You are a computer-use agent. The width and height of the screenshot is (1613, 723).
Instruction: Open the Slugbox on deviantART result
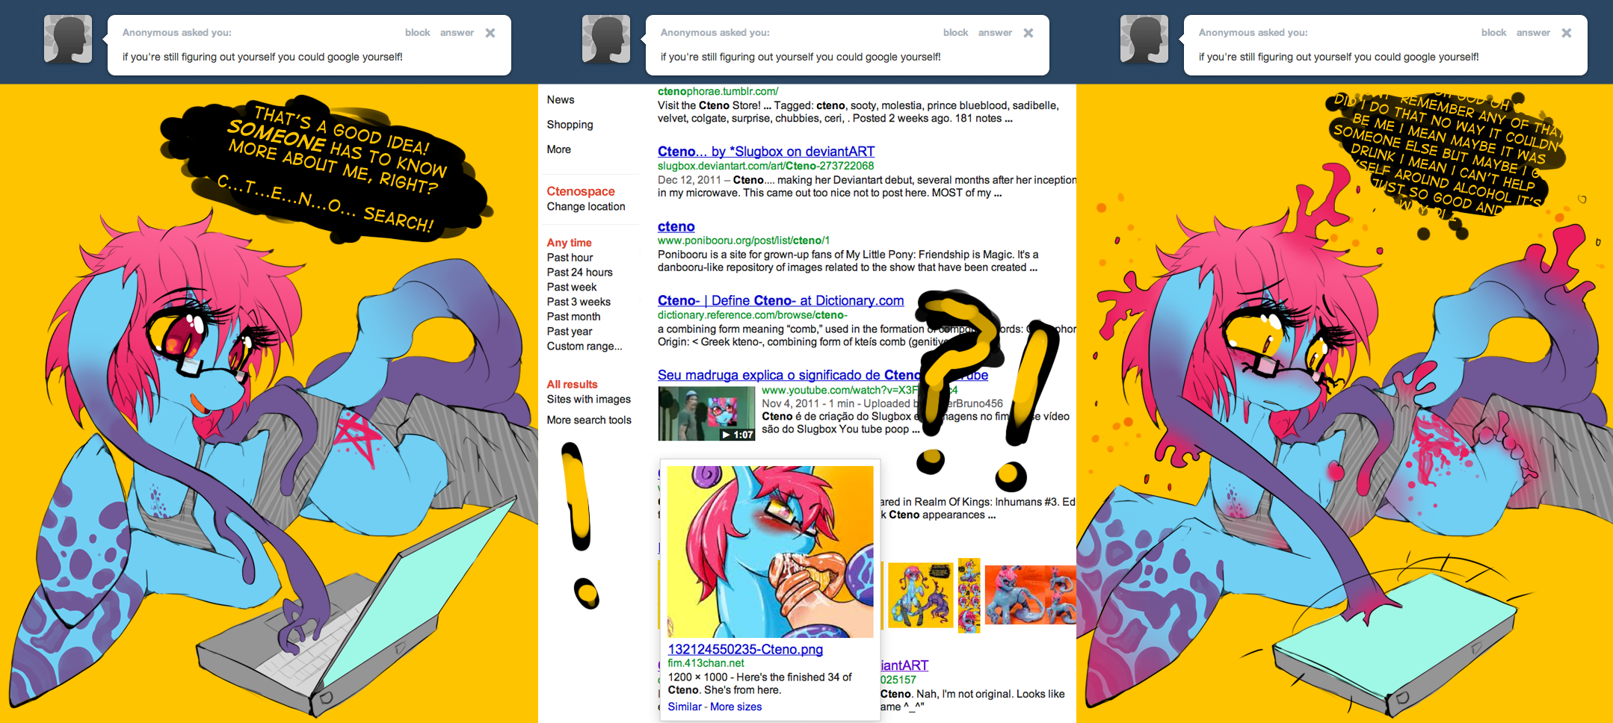click(766, 152)
